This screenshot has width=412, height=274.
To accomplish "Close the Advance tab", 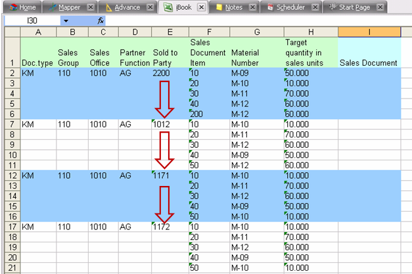I will (x=150, y=7).
